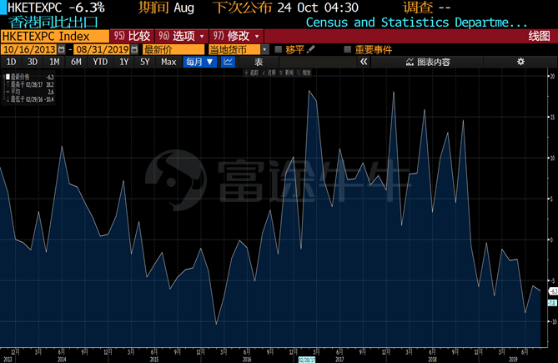Open the 每月 monthly frequency dropdown

click(199, 62)
